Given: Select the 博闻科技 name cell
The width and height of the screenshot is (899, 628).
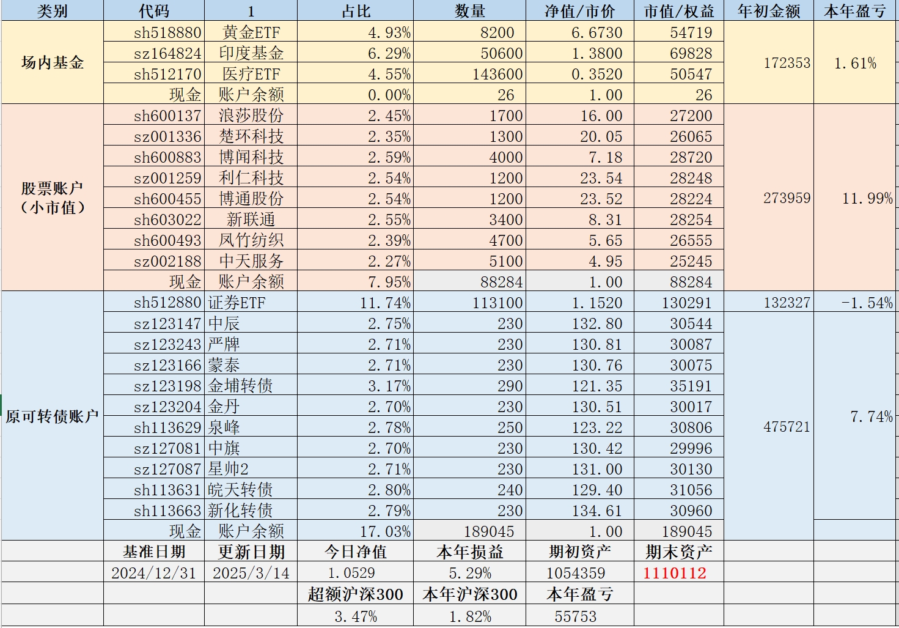Looking at the screenshot, I should click(x=251, y=157).
